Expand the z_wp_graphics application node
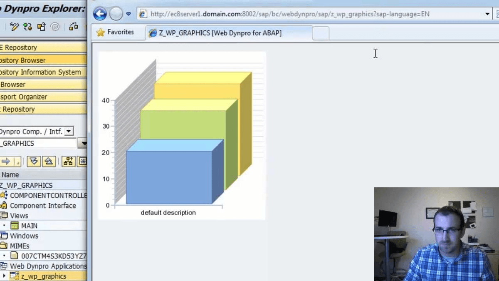Viewport: 499px width, 281px height. (4, 276)
